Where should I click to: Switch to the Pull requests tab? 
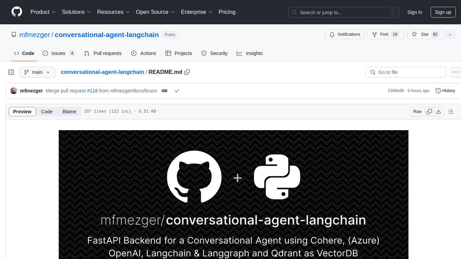click(103, 53)
